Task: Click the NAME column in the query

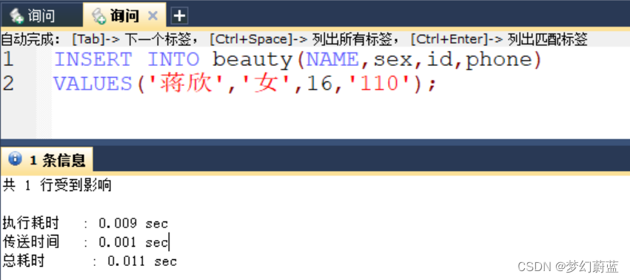Action: [332, 59]
